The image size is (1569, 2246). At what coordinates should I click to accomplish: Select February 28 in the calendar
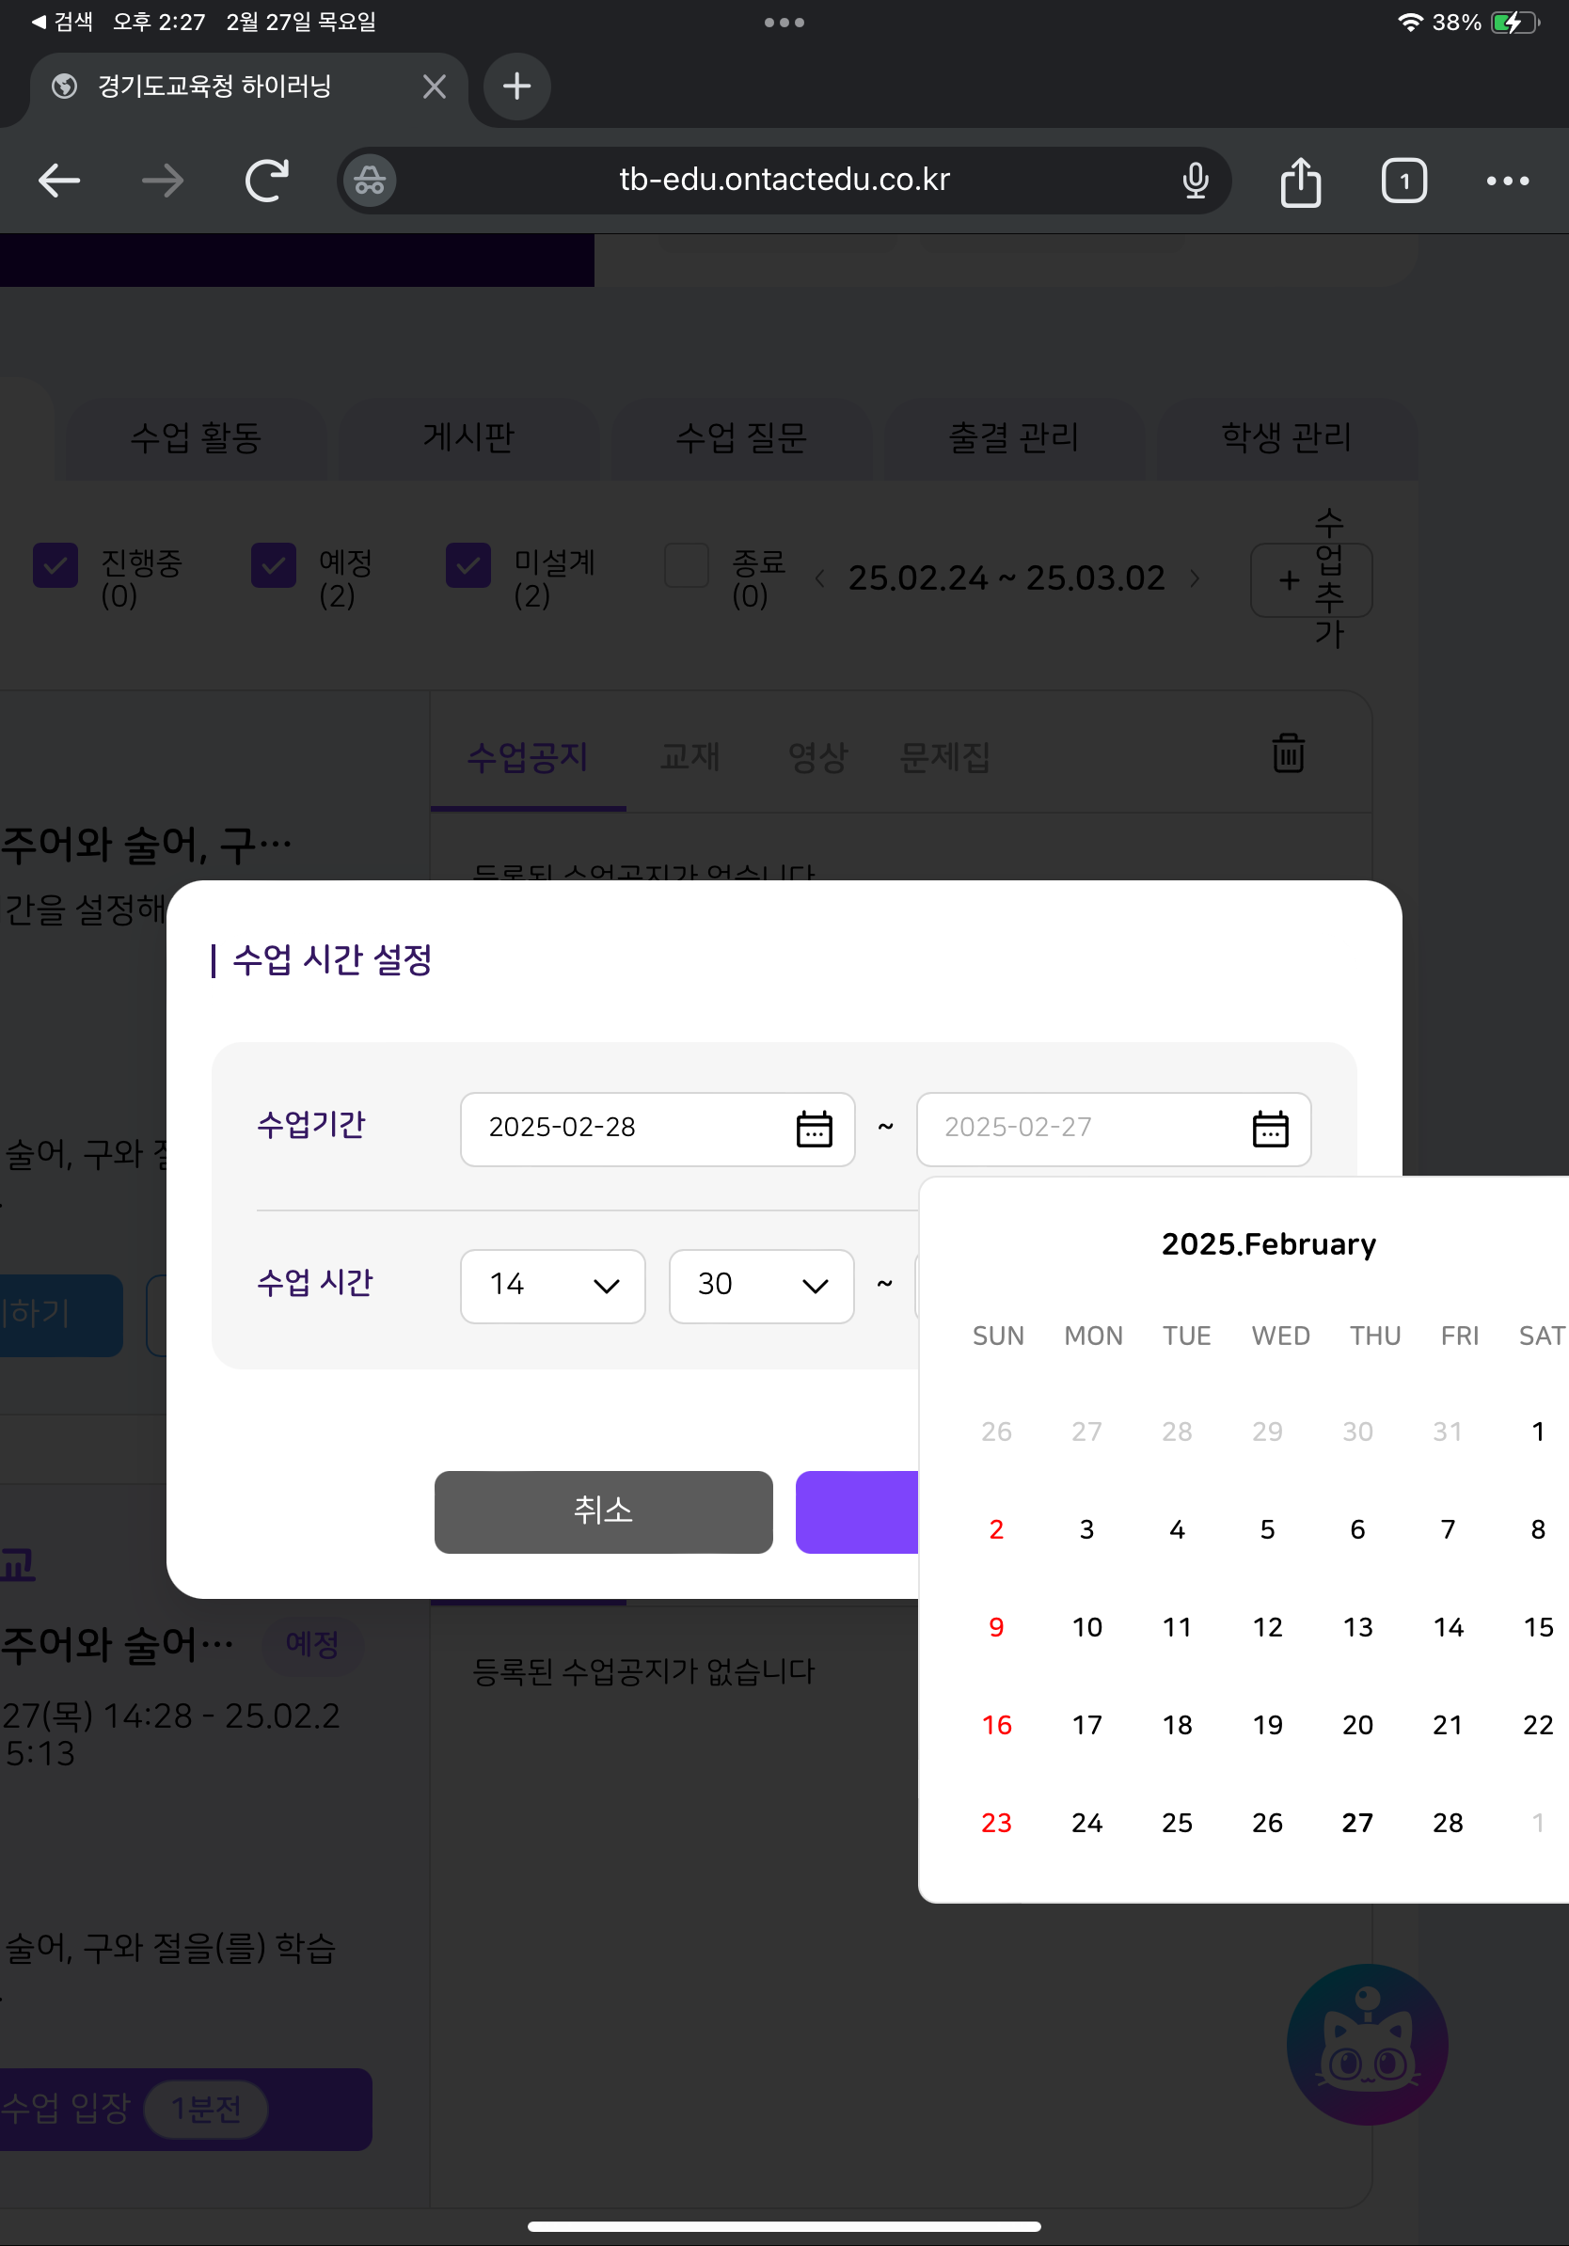1447,1823
